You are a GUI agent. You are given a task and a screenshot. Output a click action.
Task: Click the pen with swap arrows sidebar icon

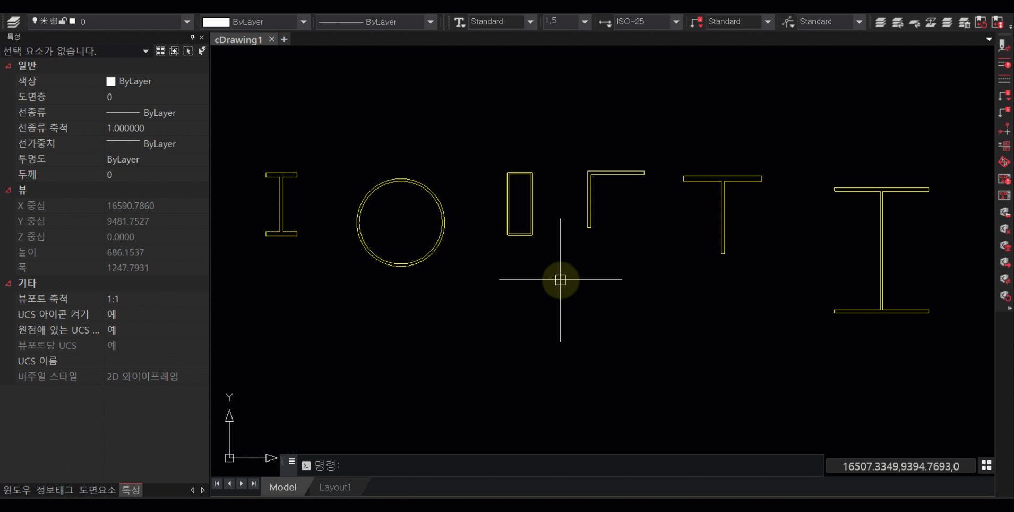point(1004,46)
